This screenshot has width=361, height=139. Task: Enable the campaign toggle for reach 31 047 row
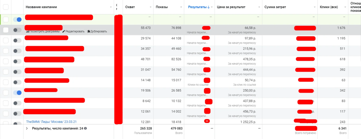[17, 72]
